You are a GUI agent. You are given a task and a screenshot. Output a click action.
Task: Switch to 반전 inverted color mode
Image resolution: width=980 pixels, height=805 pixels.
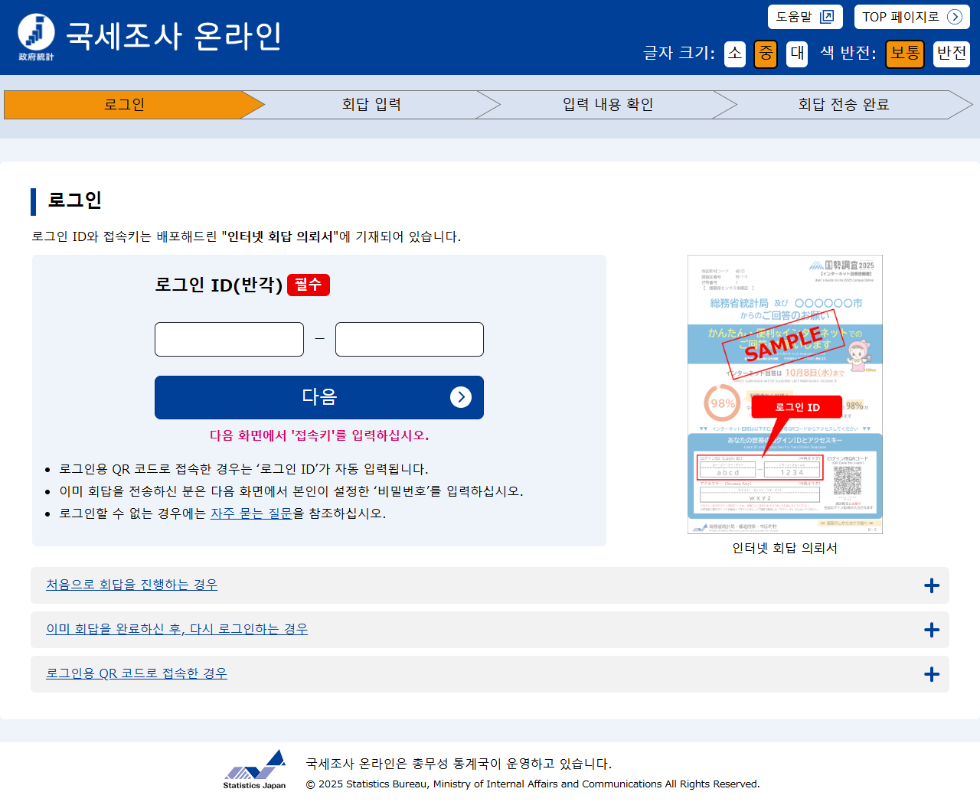pos(951,54)
